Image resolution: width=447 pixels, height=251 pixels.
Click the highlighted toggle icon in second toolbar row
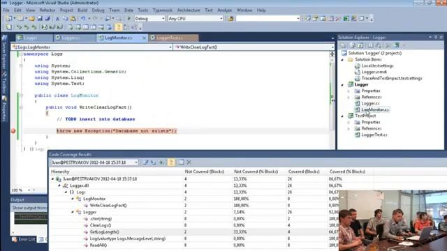tap(118, 27)
